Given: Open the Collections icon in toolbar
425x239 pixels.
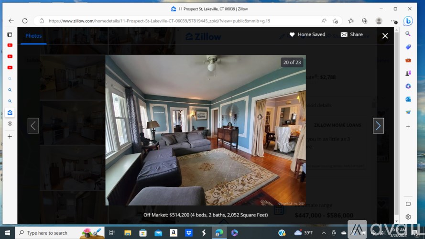Looking at the screenshot, I should click(x=365, y=21).
